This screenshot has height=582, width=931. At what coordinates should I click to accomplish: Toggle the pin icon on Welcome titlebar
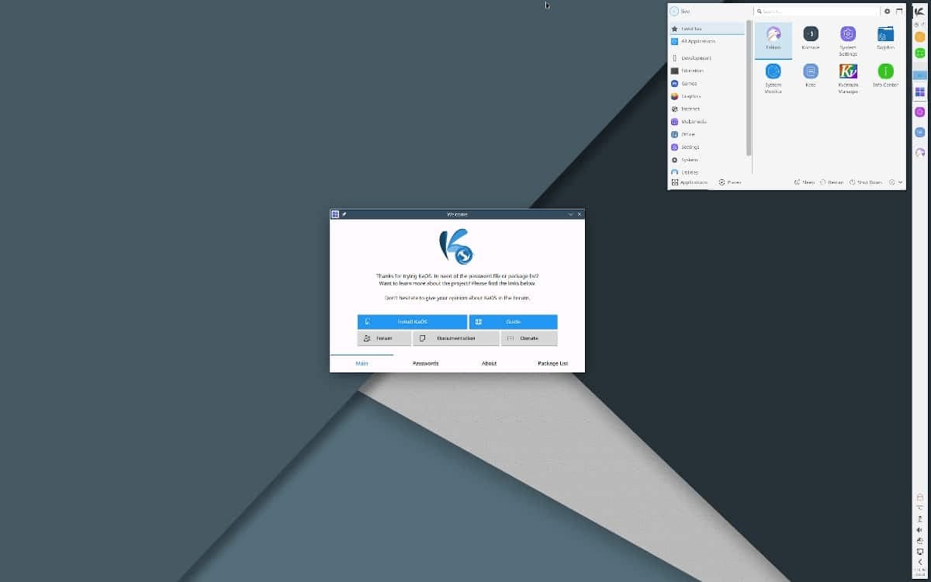coord(344,214)
